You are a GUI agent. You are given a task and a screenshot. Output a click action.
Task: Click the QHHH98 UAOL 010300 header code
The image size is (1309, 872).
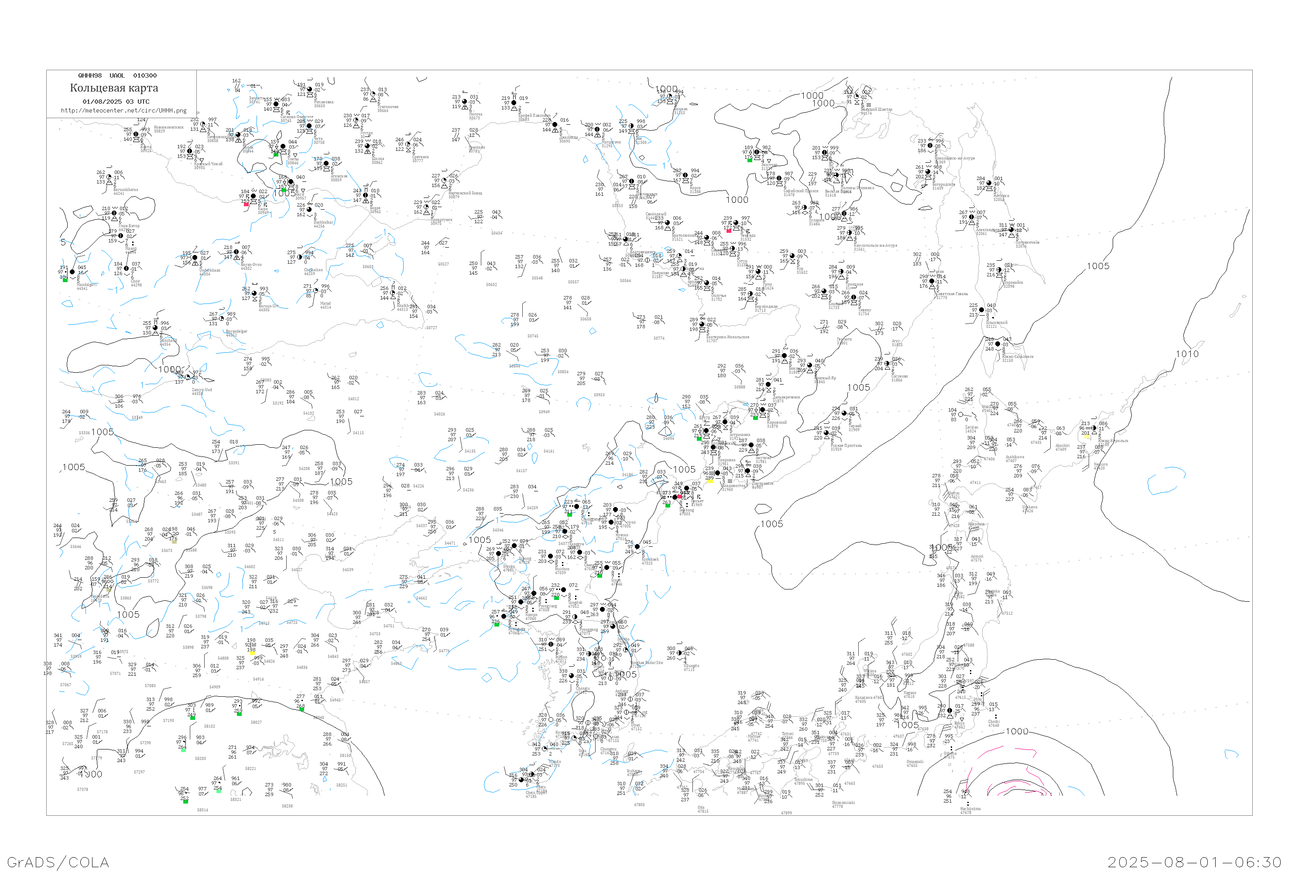pyautogui.click(x=117, y=75)
